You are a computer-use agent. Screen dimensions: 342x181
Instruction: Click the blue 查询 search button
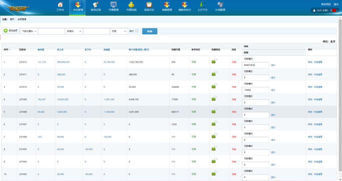tap(150, 31)
